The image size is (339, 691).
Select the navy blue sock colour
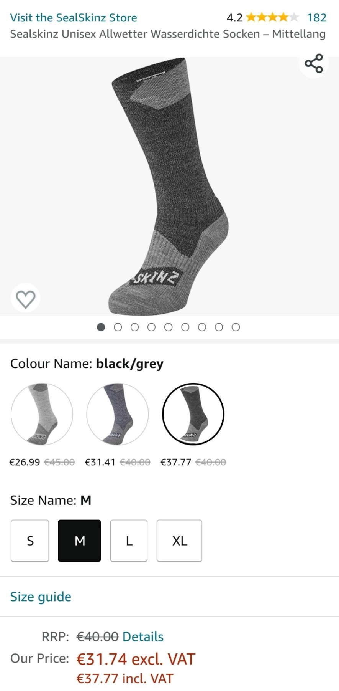pos(118,414)
